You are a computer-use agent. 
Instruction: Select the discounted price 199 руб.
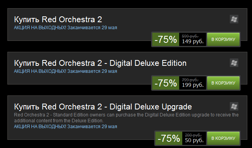[193, 85]
